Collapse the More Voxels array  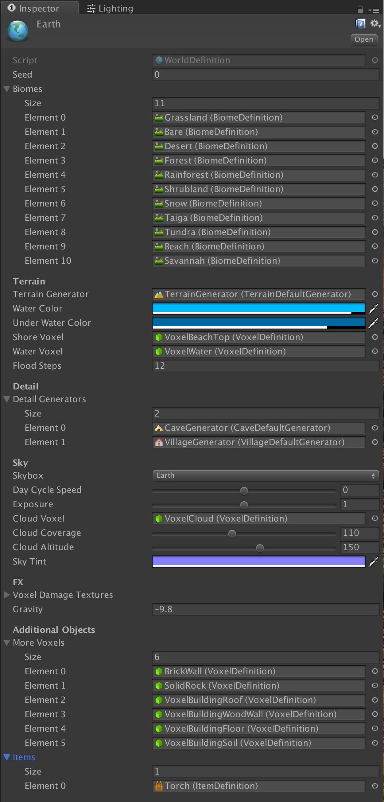coord(7,643)
